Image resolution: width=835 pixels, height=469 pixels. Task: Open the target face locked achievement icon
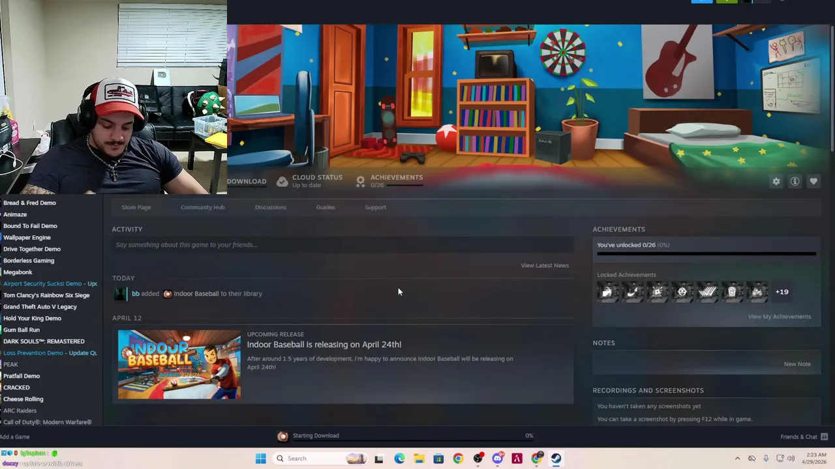tap(682, 292)
